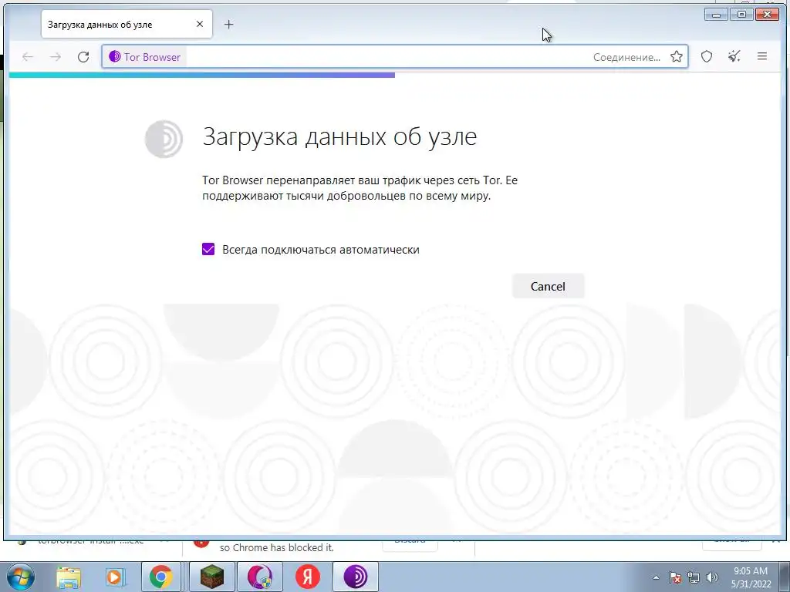Screen dimensions: 790x592
Task: Click 'so Chrome has blocked it.' download message
Action: pyautogui.click(x=277, y=548)
